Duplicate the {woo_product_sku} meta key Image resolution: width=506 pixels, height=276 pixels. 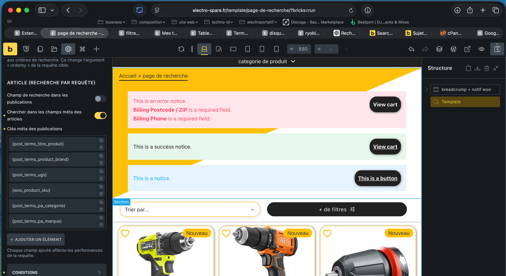click(101, 187)
